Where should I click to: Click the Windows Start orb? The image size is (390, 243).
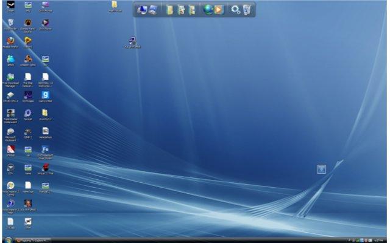pyautogui.click(x=5, y=240)
